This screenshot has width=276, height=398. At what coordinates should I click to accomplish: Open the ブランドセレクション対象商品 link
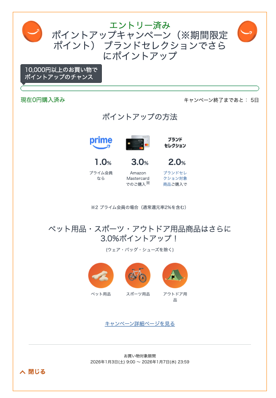(x=175, y=179)
